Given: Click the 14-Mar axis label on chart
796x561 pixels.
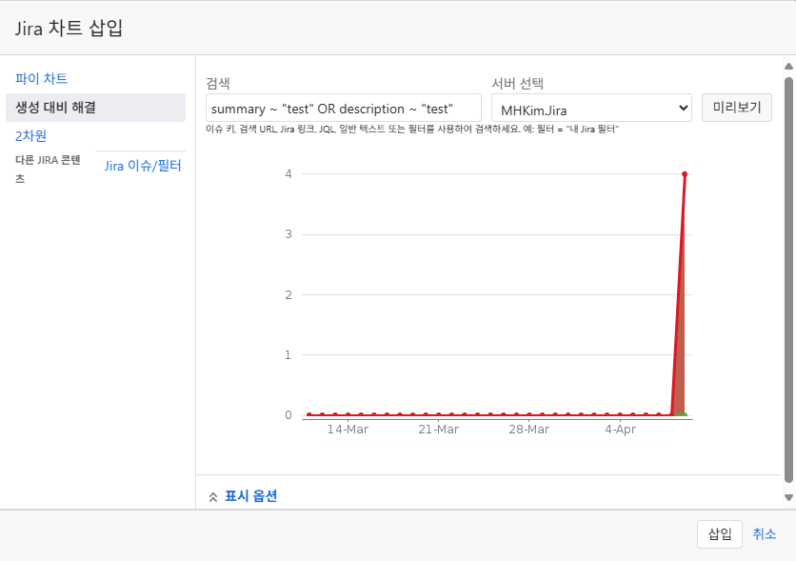Looking at the screenshot, I should pos(348,430).
